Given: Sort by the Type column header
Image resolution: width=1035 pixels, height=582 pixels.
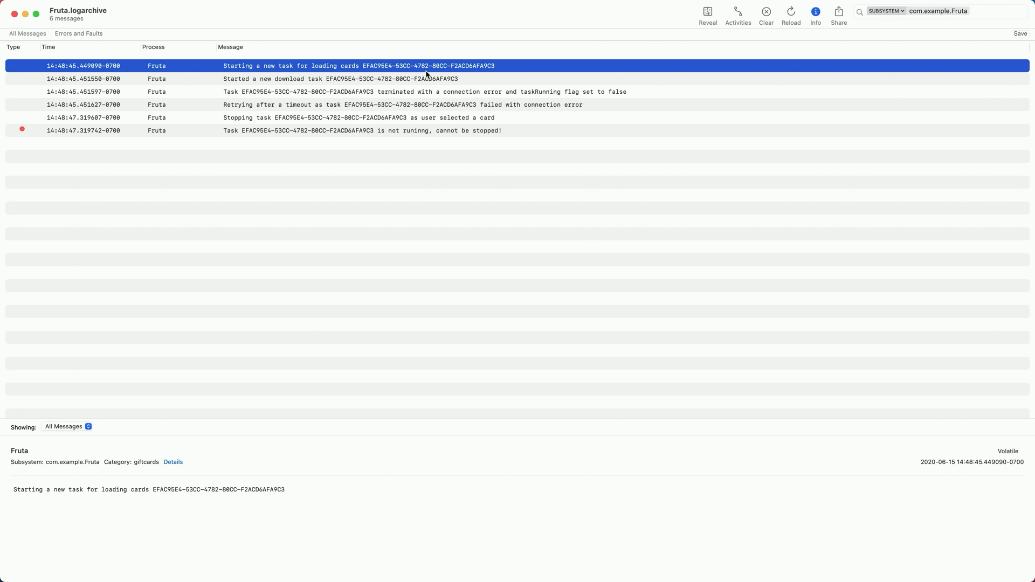Looking at the screenshot, I should [13, 47].
